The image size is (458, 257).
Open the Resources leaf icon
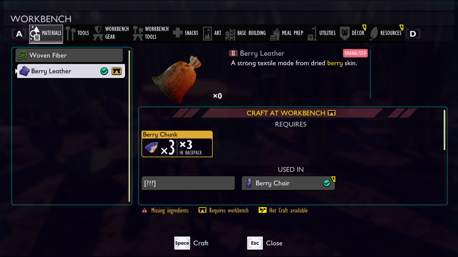[374, 33]
